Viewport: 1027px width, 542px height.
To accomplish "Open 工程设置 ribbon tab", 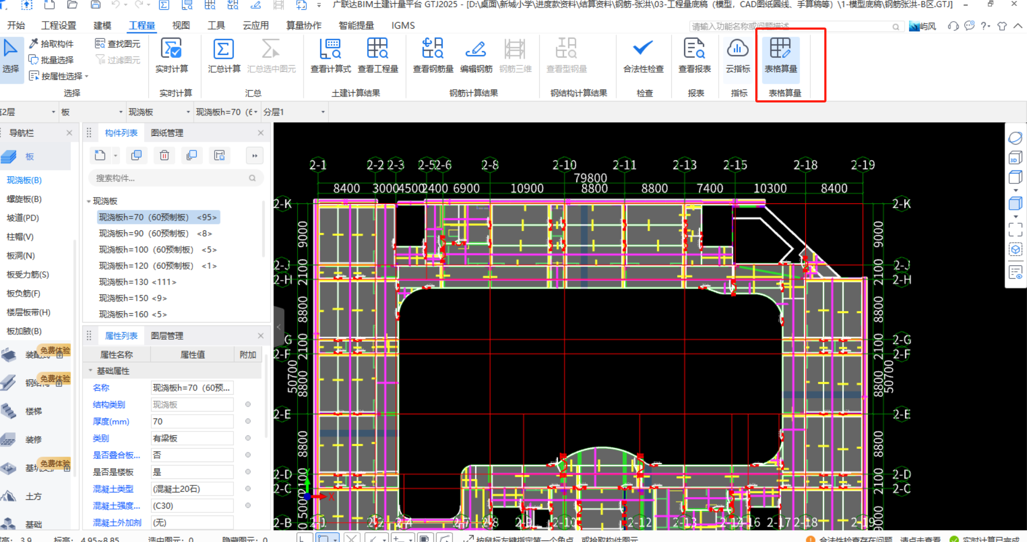I will click(x=59, y=25).
